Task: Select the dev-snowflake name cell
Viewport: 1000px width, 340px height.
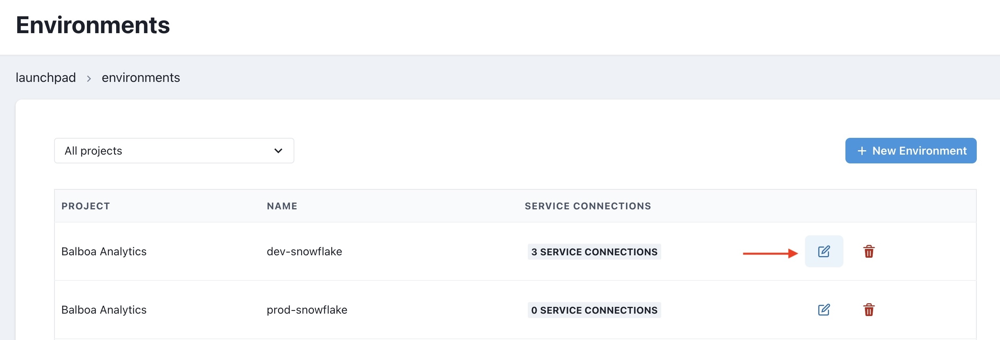Action: (x=304, y=251)
